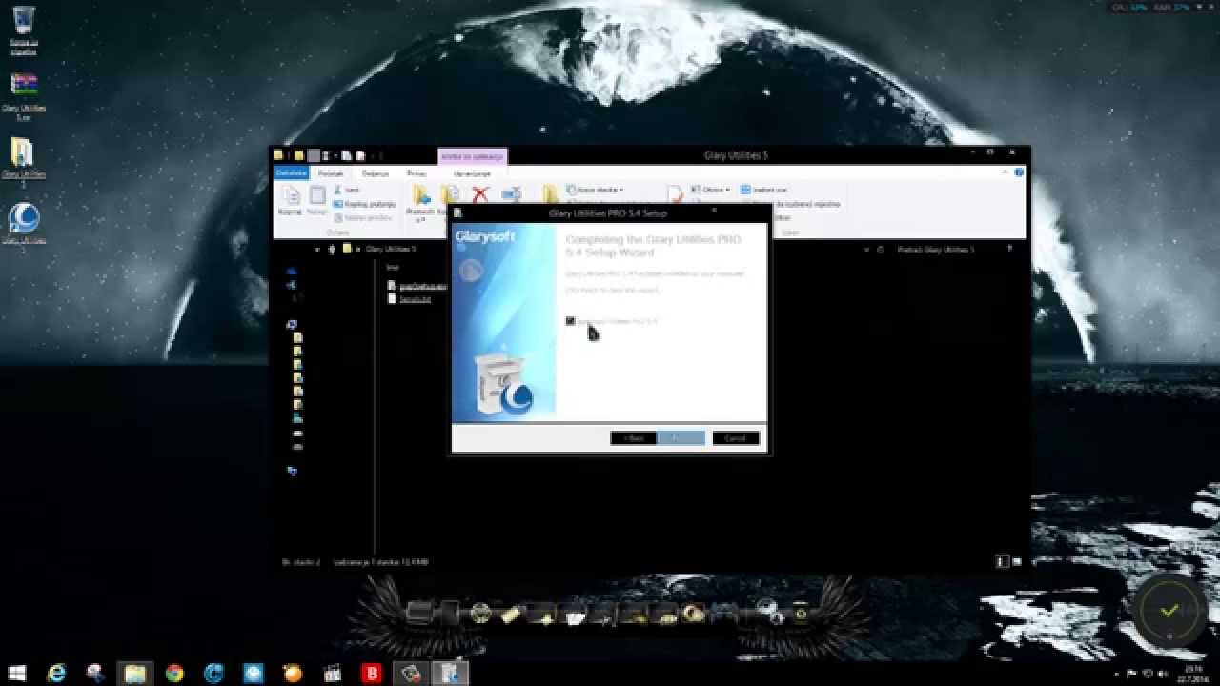Select the first setup file in file list
Screen dimensions: 1220x686
[417, 285]
